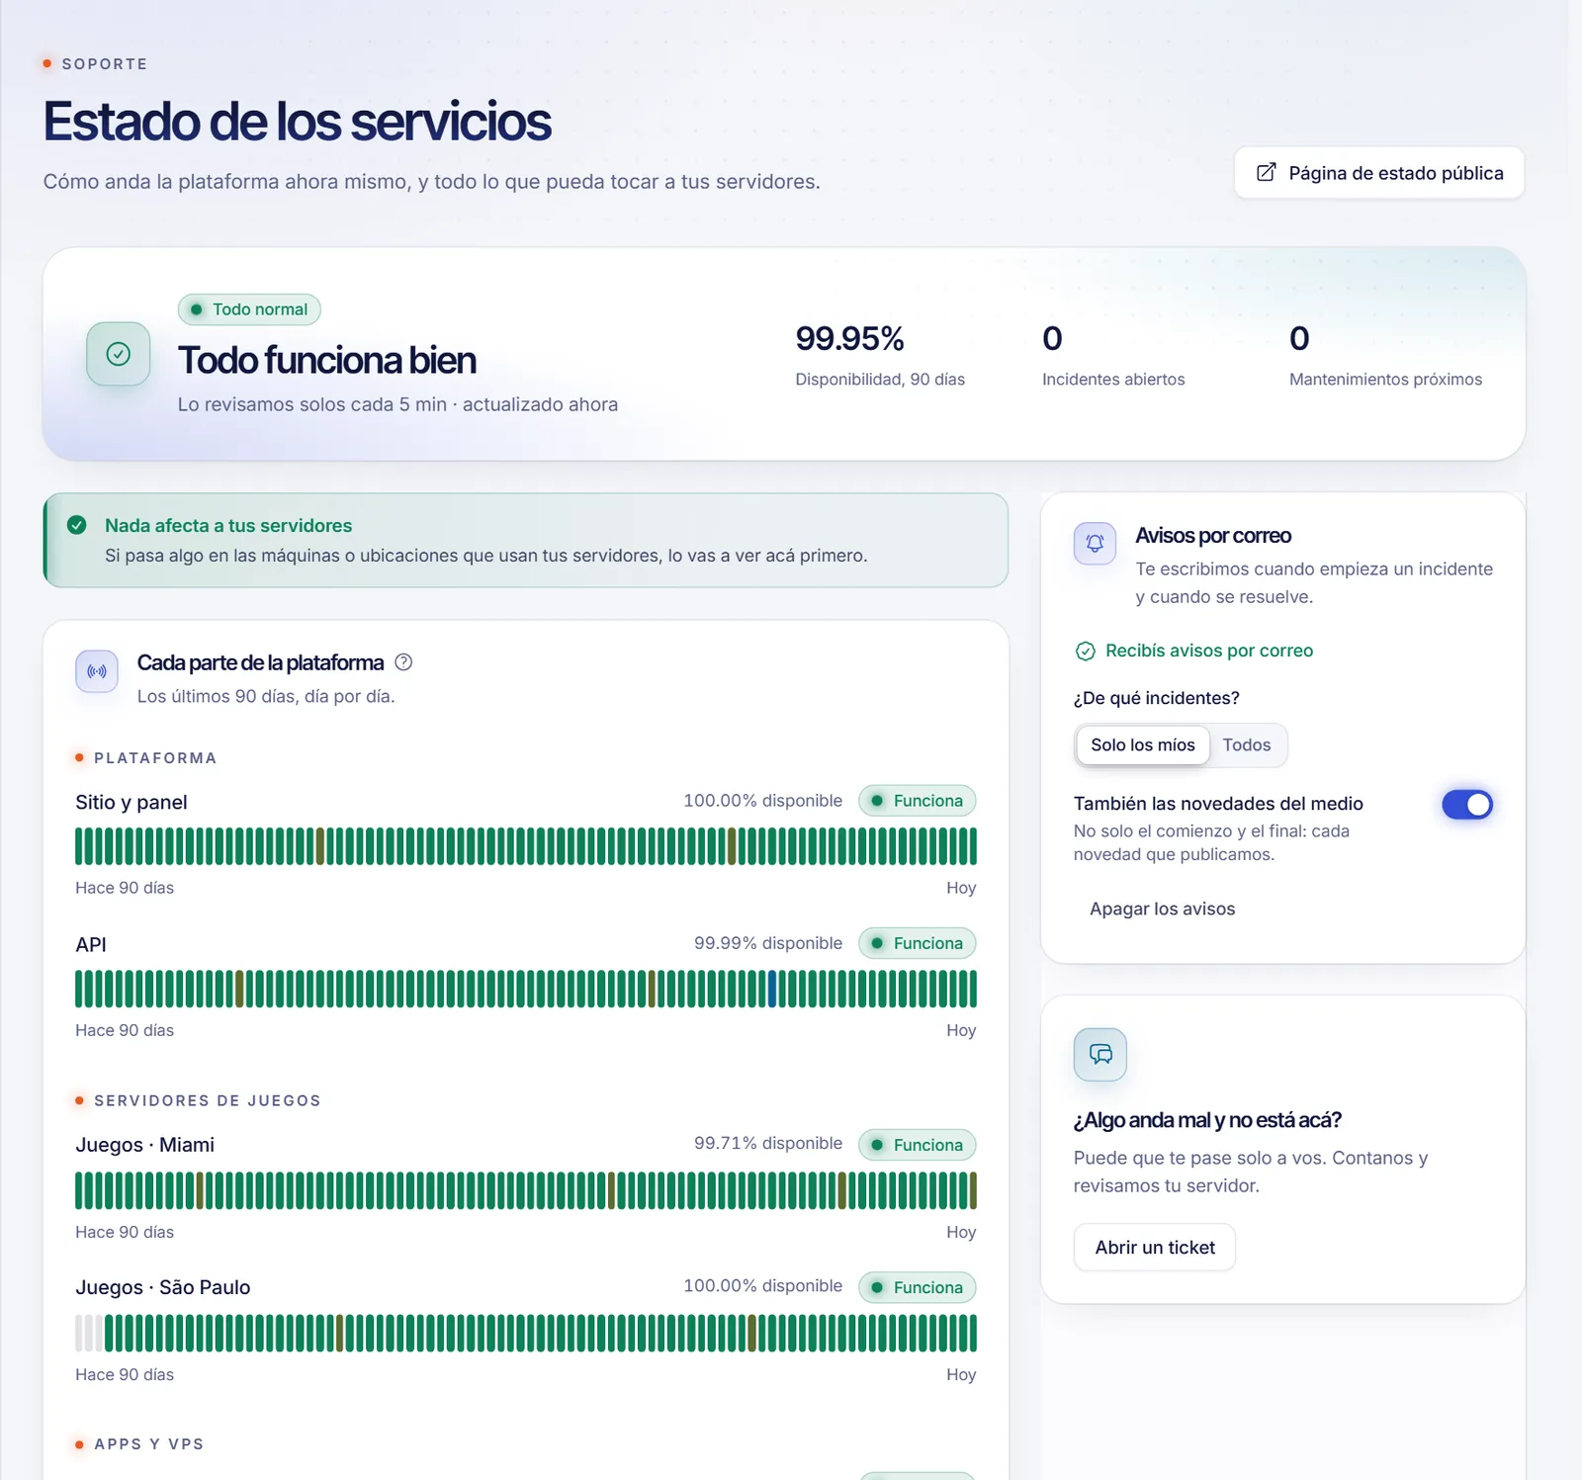Click check icon beside Recibís avisos por correo
The image size is (1582, 1480).
[1085, 651]
